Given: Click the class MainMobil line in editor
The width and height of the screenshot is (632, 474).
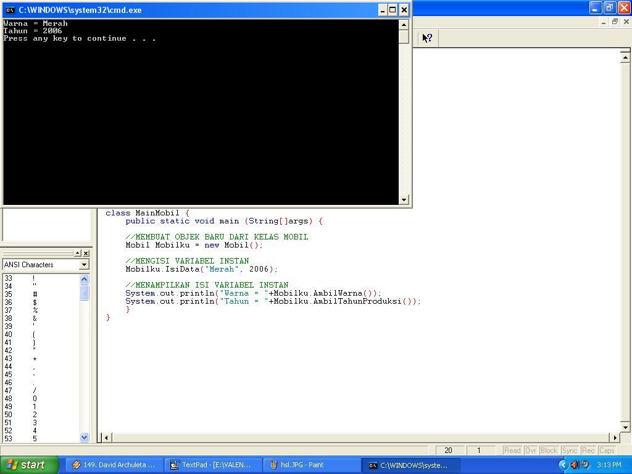Looking at the screenshot, I should [x=147, y=213].
